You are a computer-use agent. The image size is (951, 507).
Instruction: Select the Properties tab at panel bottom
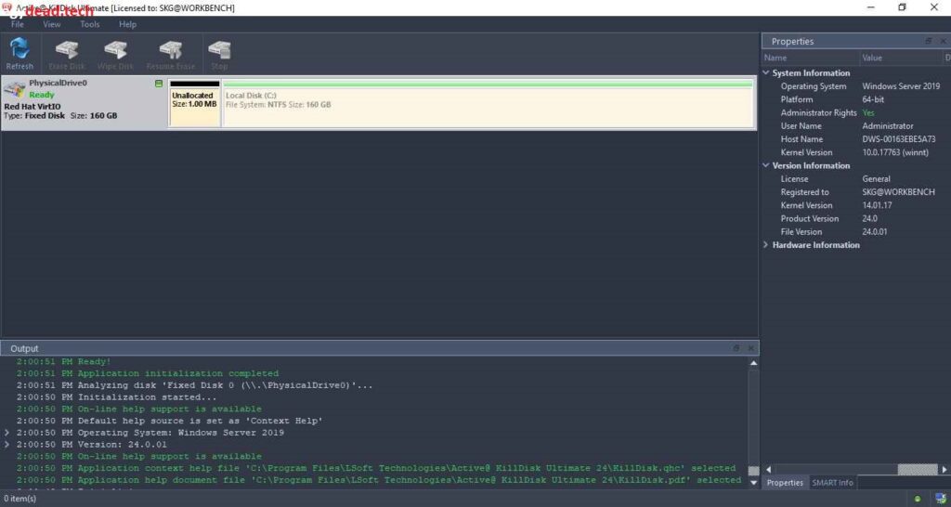[x=785, y=483]
